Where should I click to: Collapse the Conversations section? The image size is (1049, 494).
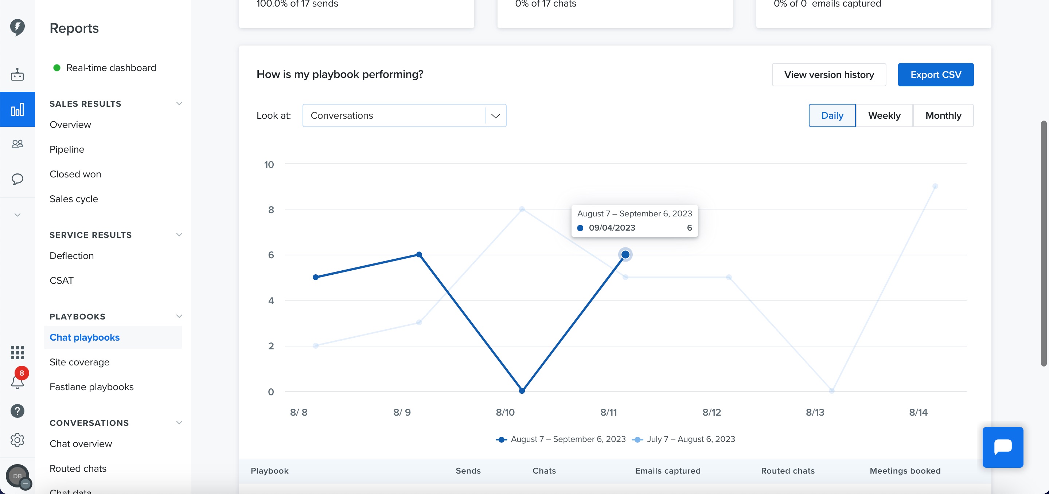(x=179, y=422)
